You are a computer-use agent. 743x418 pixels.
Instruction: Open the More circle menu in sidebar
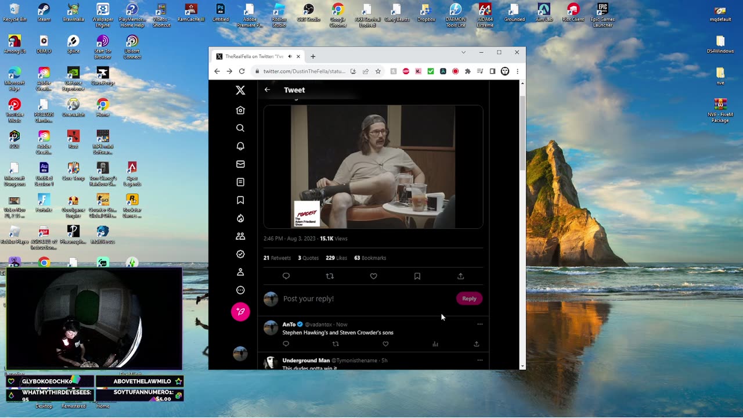click(240, 290)
